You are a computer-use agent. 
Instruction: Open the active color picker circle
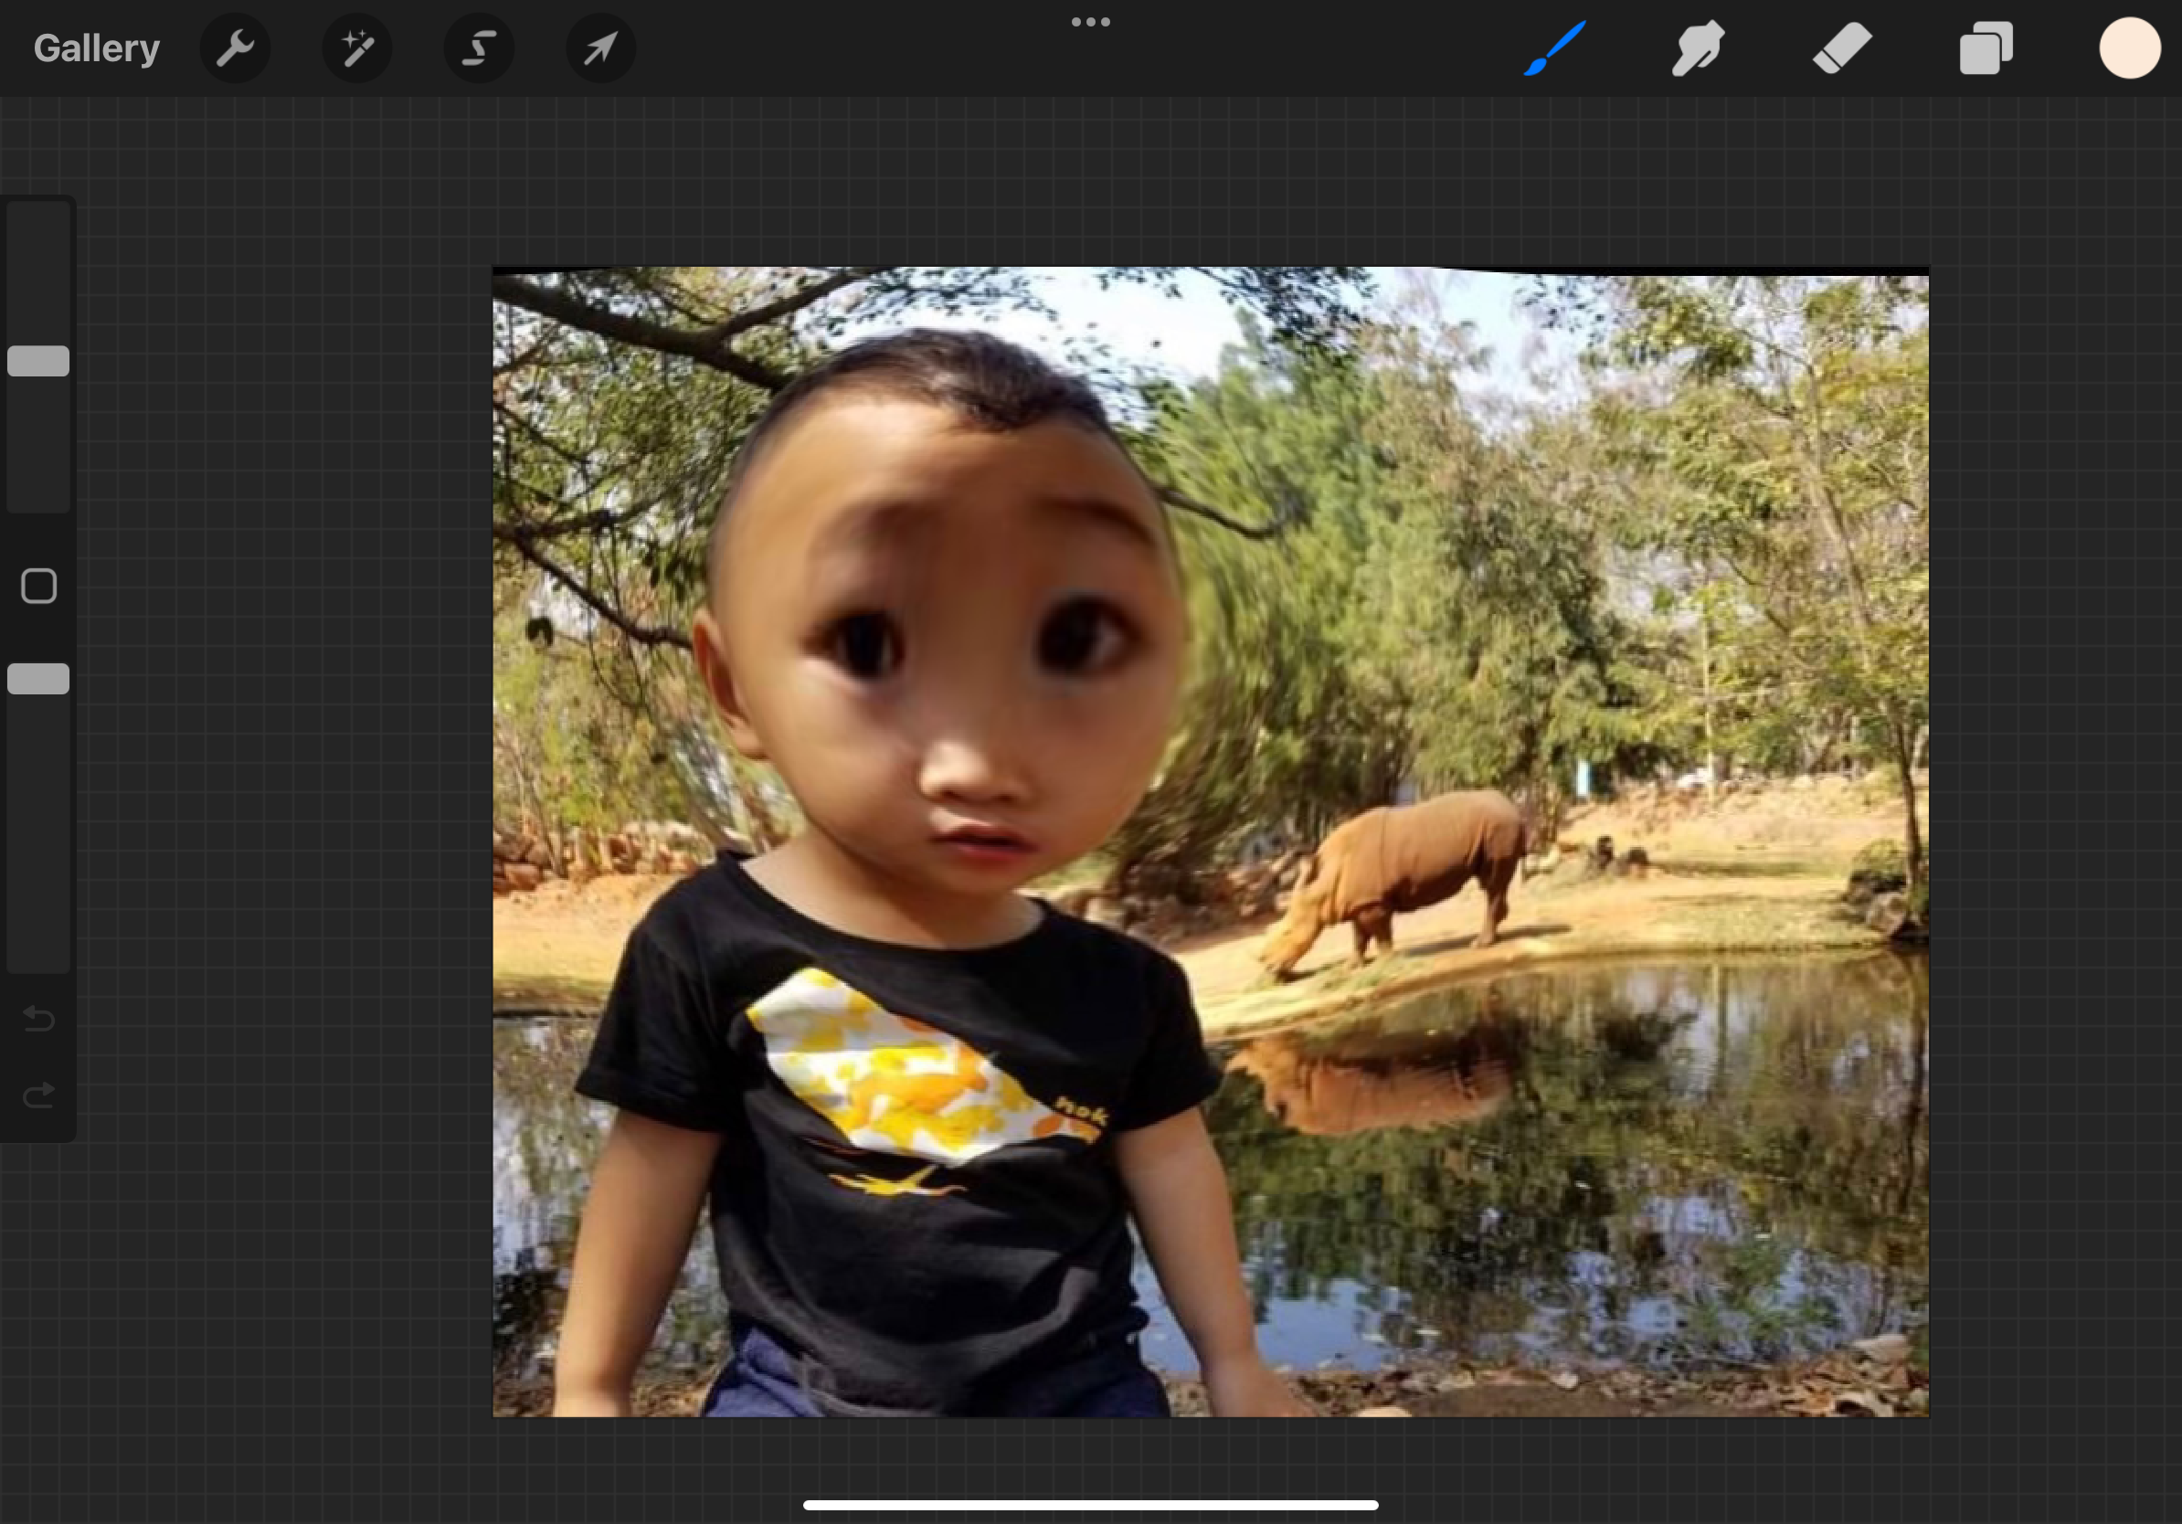[x=2129, y=48]
